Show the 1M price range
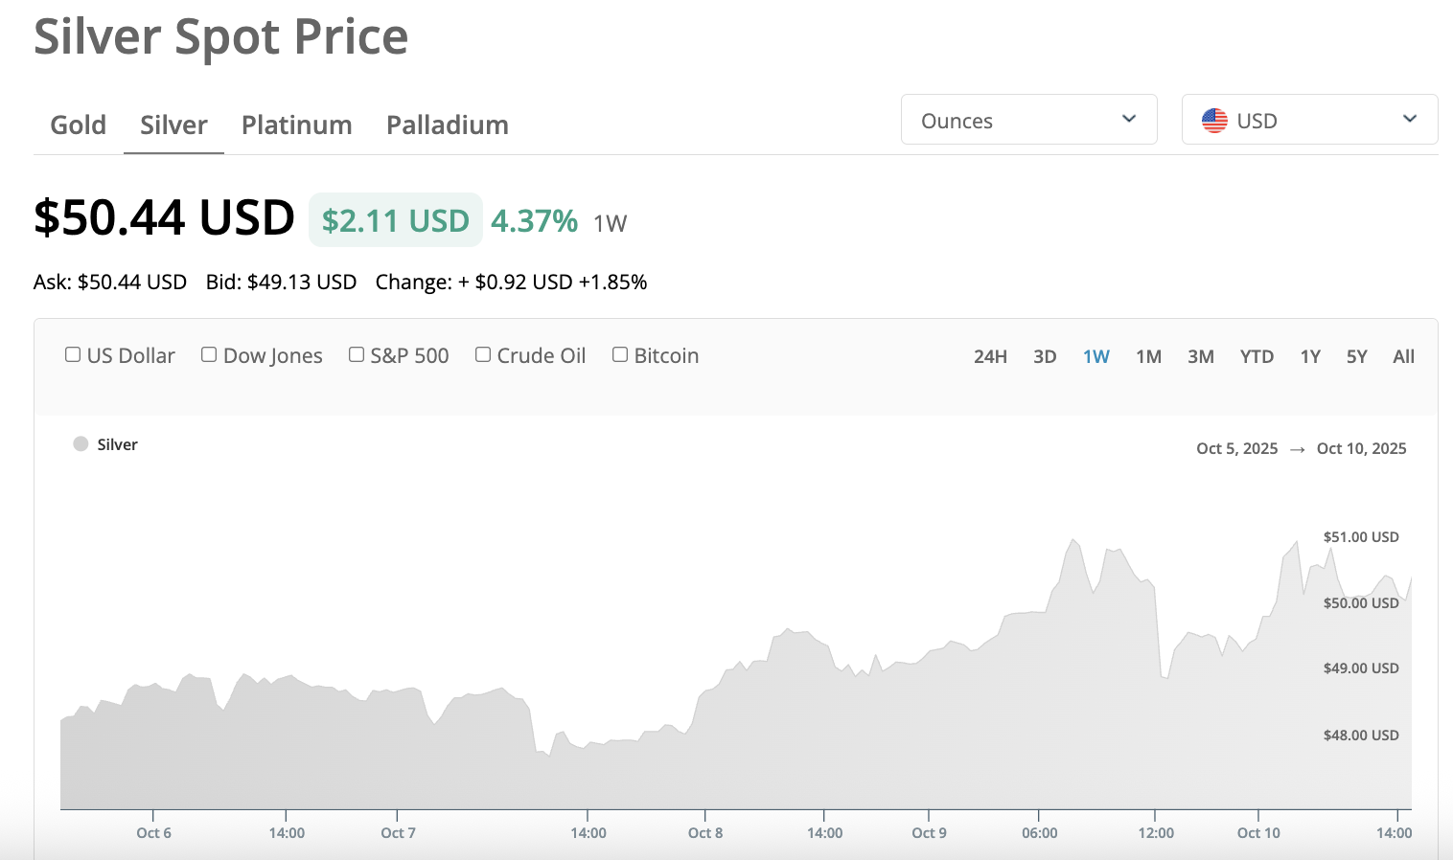Viewport: 1453px width, 860px height. click(1148, 357)
